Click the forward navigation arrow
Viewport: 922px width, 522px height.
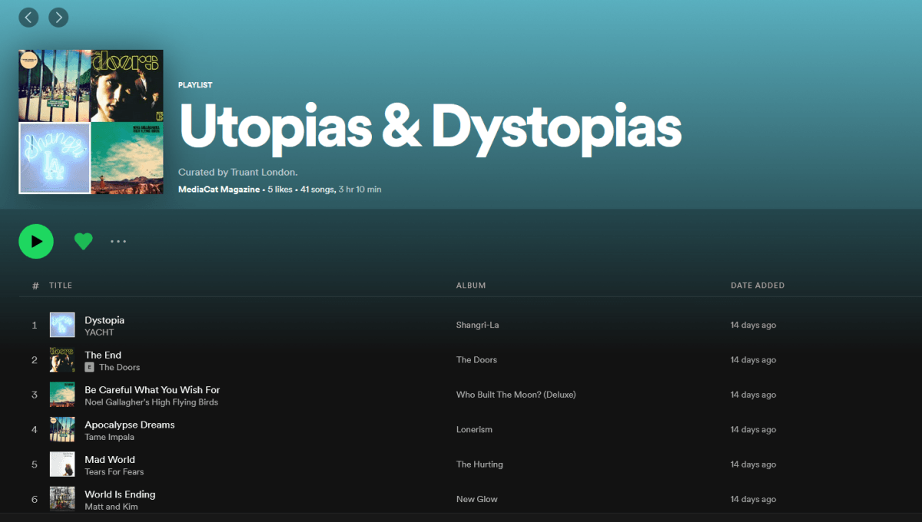point(58,17)
